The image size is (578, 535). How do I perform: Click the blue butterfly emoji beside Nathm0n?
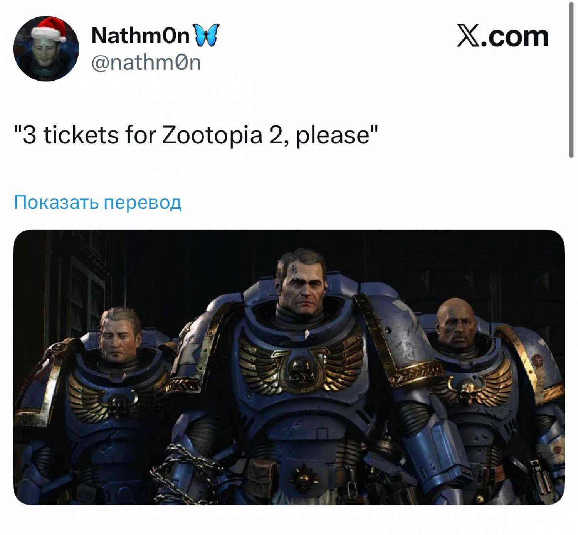[206, 35]
